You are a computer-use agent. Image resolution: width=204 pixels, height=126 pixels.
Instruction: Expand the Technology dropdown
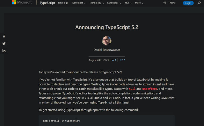pos(97,3)
